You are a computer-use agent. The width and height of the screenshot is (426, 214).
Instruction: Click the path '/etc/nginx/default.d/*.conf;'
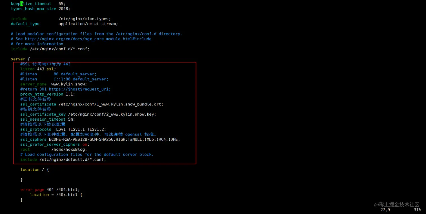tap(73, 159)
